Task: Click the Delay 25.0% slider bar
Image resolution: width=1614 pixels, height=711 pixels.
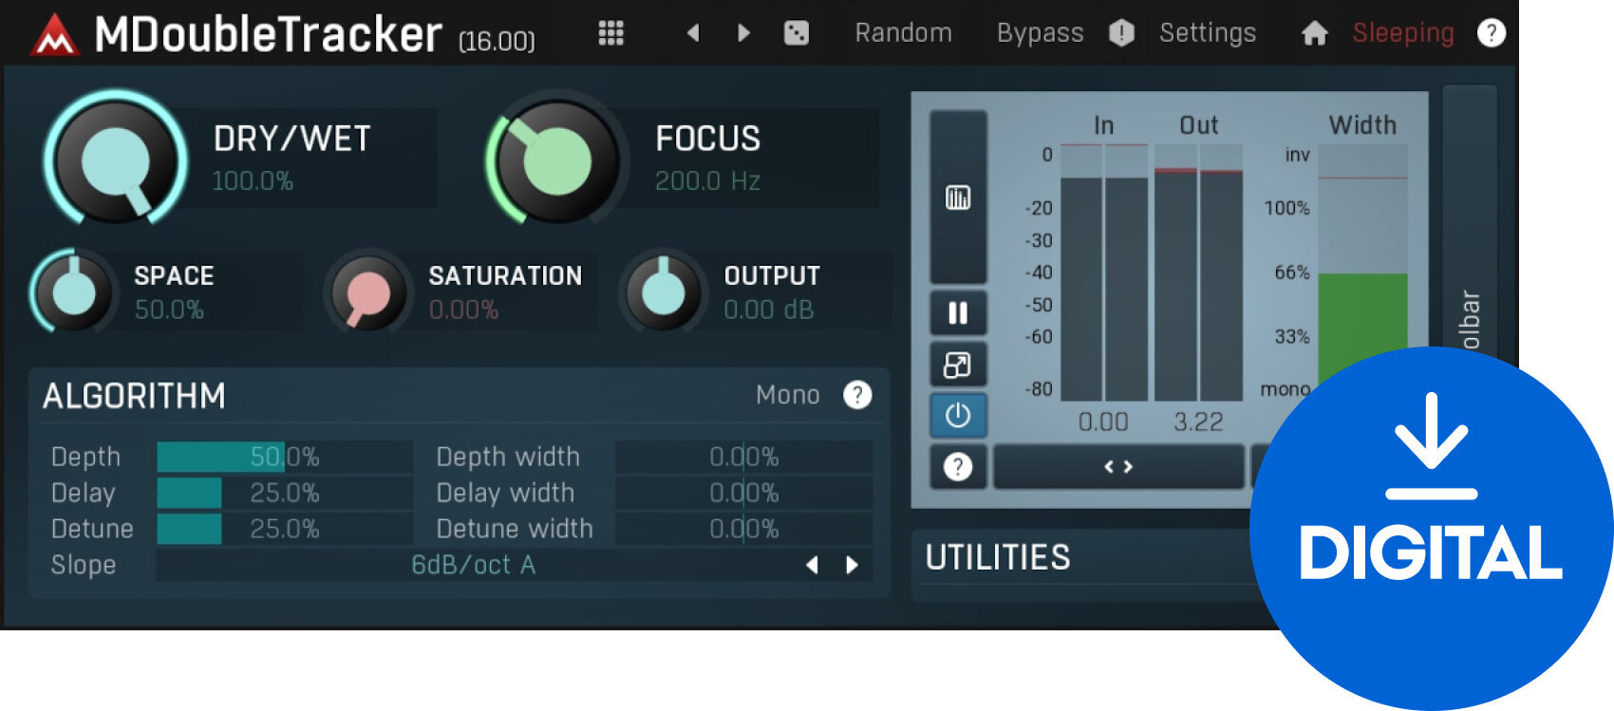Action: (x=285, y=493)
